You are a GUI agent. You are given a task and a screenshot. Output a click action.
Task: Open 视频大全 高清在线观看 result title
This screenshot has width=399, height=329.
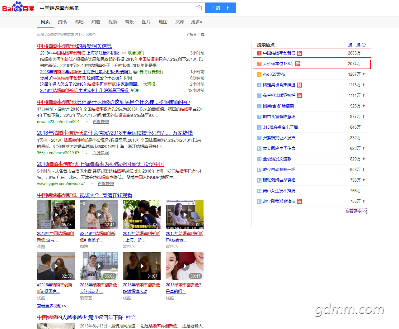tap(85, 195)
